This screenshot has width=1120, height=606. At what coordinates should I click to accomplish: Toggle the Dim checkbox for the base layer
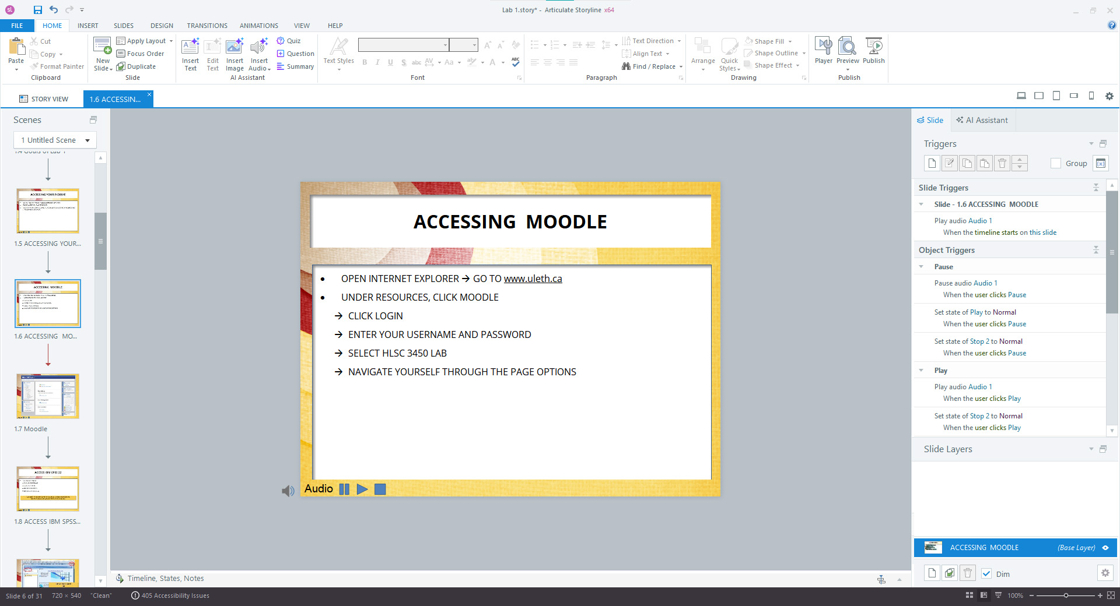pos(986,573)
